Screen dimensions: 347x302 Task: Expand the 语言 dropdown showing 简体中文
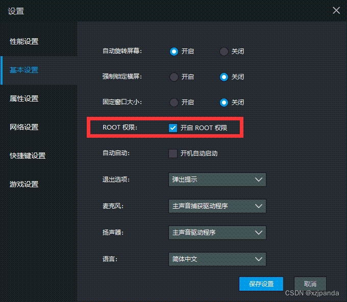click(217, 259)
